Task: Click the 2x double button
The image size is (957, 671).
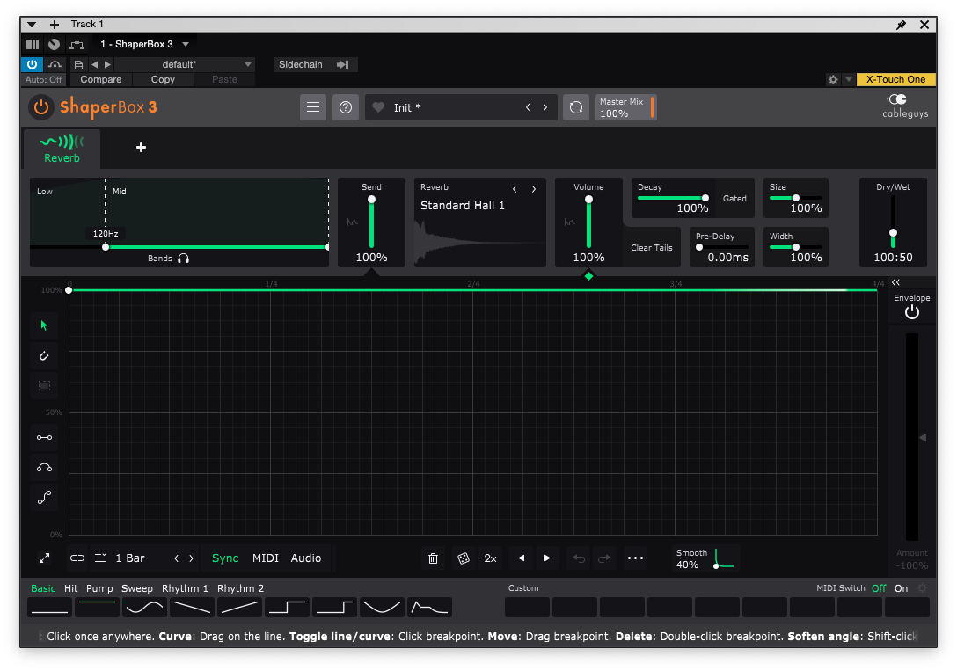Action: (x=490, y=558)
